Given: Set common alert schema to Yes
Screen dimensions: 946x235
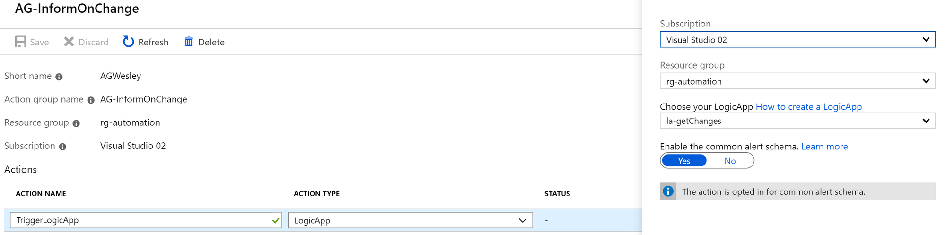Looking at the screenshot, I should pyautogui.click(x=684, y=161).
